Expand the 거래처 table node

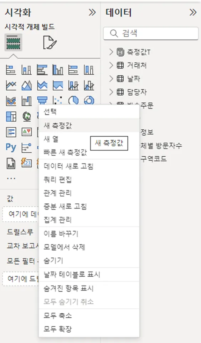point(111,65)
